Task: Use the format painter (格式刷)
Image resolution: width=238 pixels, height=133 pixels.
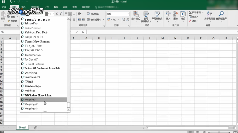Action: 13,21
